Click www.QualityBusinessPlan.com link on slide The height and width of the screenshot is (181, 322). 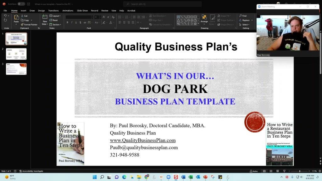pos(143,140)
